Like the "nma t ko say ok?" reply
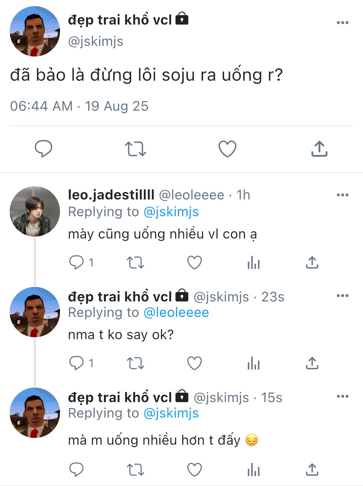The height and width of the screenshot is (486, 363). tap(195, 363)
